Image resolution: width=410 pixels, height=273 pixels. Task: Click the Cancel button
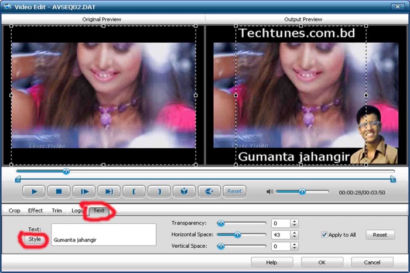372,262
